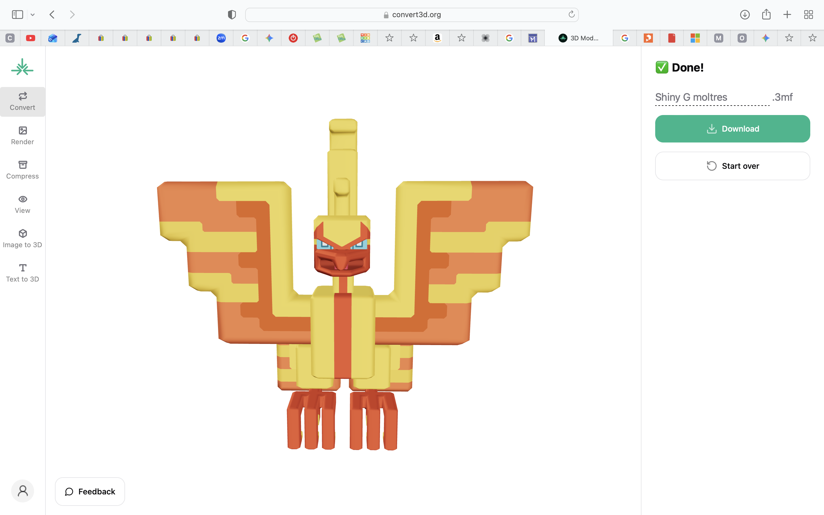Open the Text to 3D tool
This screenshot has width=824, height=515.
[23, 274]
